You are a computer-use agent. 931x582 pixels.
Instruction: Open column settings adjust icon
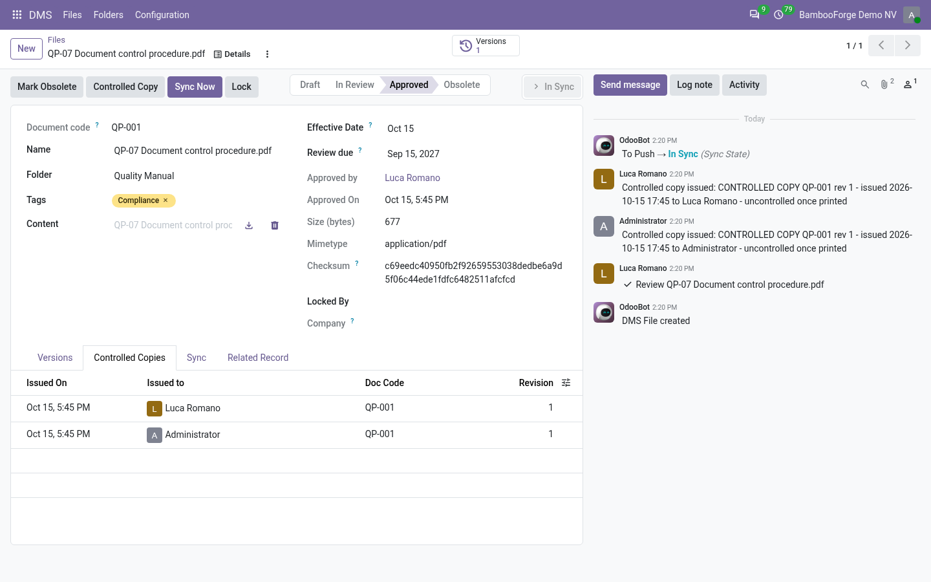point(566,383)
